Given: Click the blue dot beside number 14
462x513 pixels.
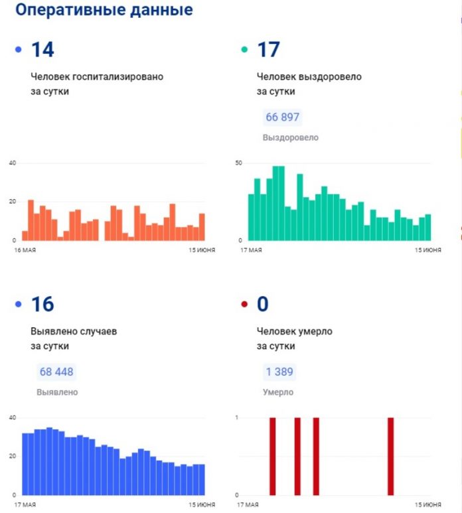Looking at the screenshot, I should (19, 50).
